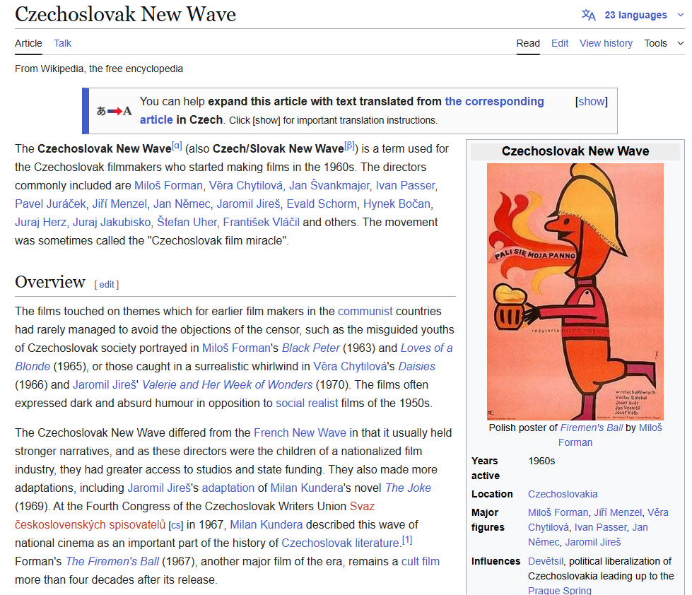This screenshot has width=692, height=595.
Task: Open the communist link in Overview
Action: pos(365,312)
